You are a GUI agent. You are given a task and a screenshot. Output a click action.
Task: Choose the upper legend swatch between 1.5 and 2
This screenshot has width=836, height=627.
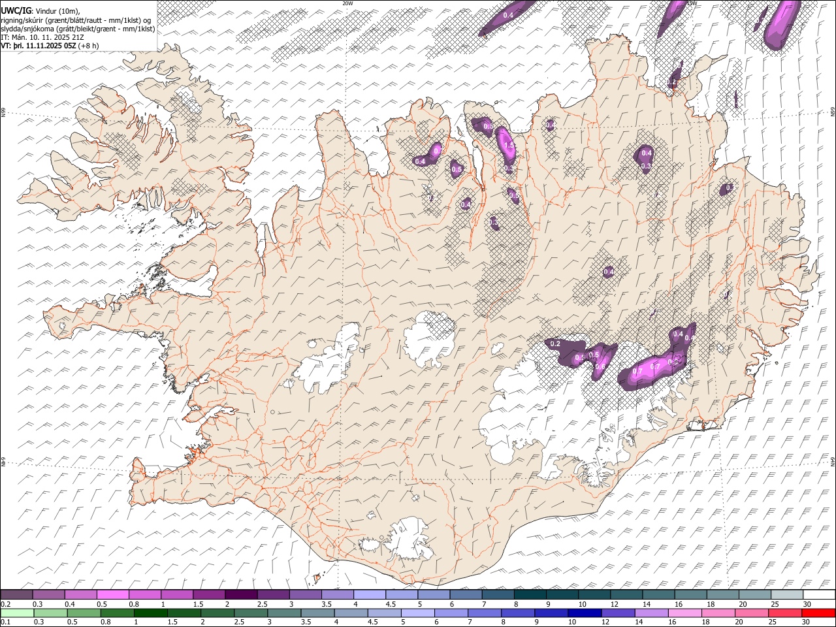point(209,594)
